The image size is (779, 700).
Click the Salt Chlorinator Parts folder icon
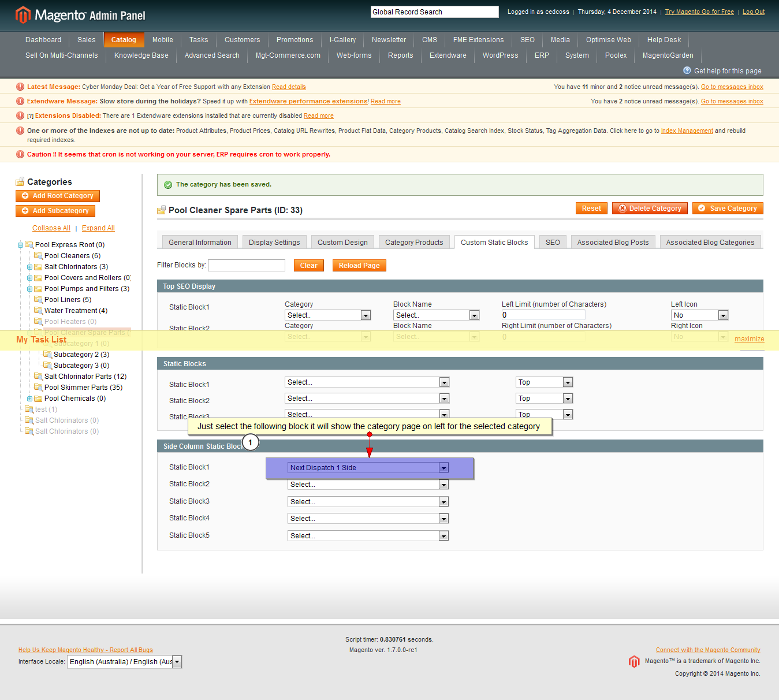click(x=39, y=376)
